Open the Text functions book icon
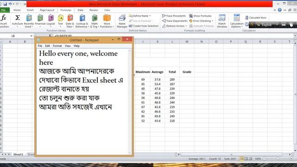 pos(60,18)
